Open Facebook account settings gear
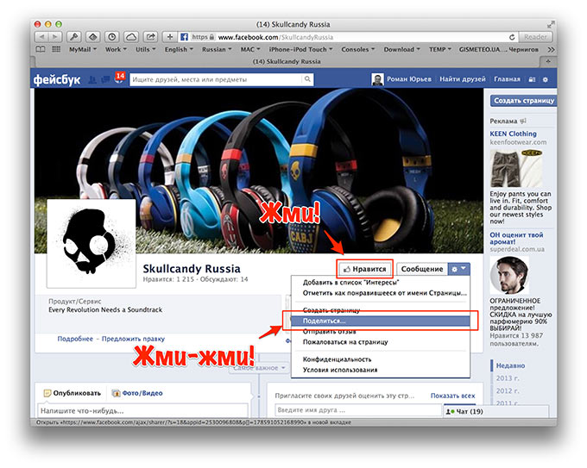 tap(546, 79)
